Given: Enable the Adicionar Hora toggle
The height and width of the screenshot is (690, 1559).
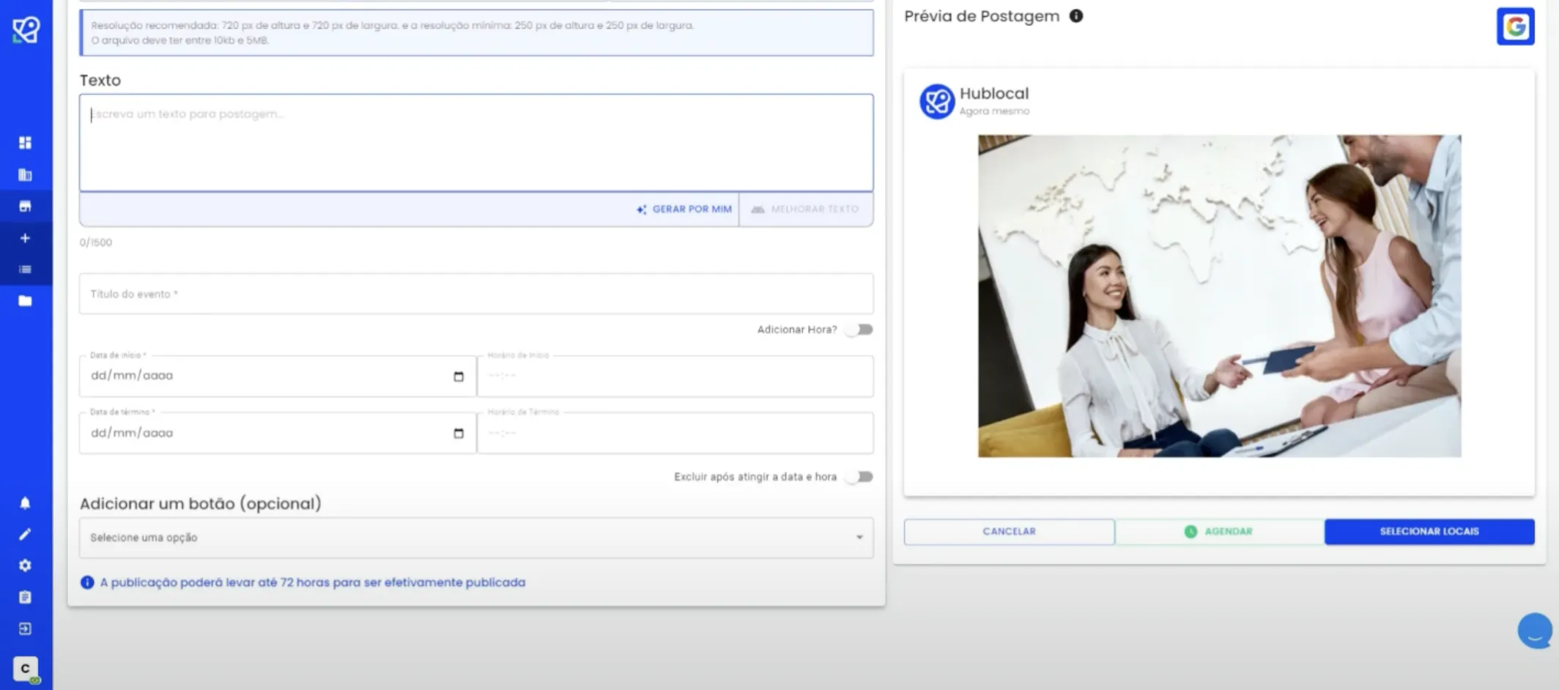Looking at the screenshot, I should pos(859,330).
